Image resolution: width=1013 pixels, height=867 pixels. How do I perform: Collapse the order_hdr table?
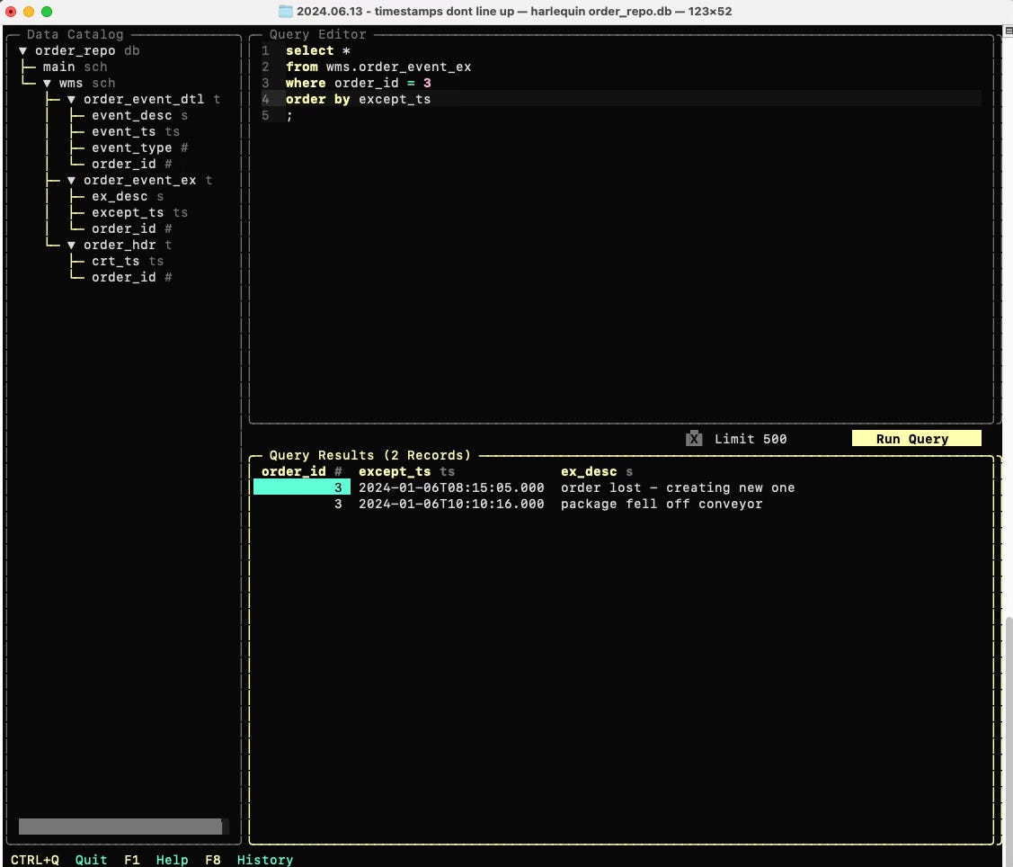click(71, 245)
